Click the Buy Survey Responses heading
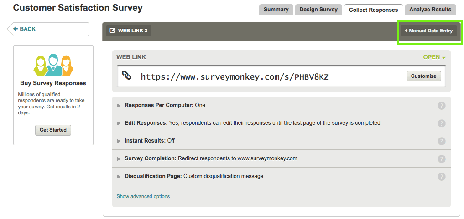The width and height of the screenshot is (464, 219). point(53,83)
